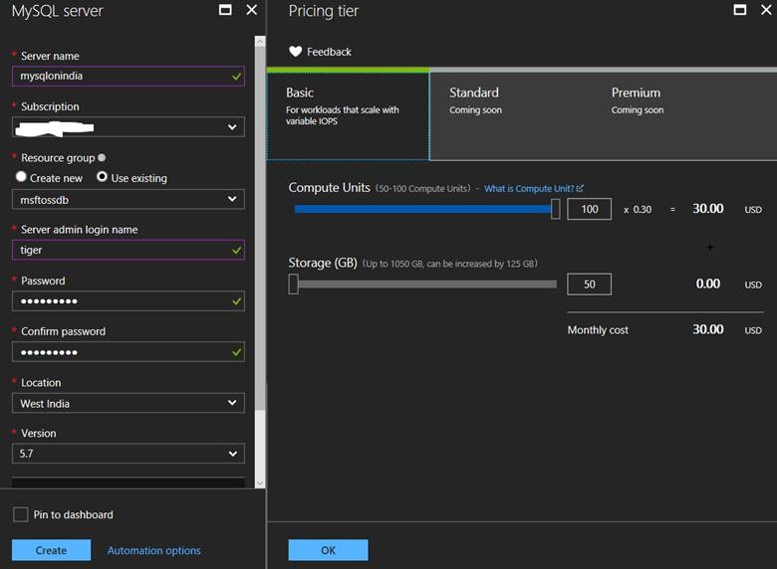This screenshot has height=569, width=777.
Task: Close the Pricing tier blade
Action: pyautogui.click(x=766, y=10)
